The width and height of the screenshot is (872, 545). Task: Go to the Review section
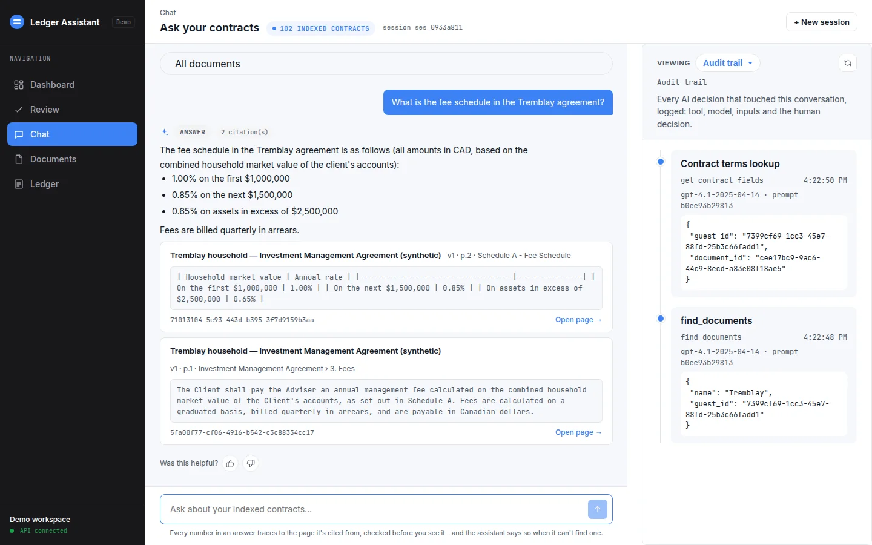tap(72, 110)
